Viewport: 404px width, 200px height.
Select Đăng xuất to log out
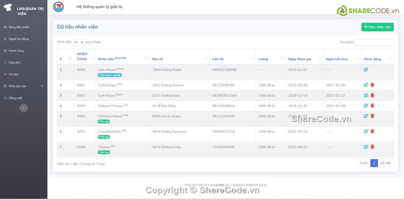[x=15, y=98]
